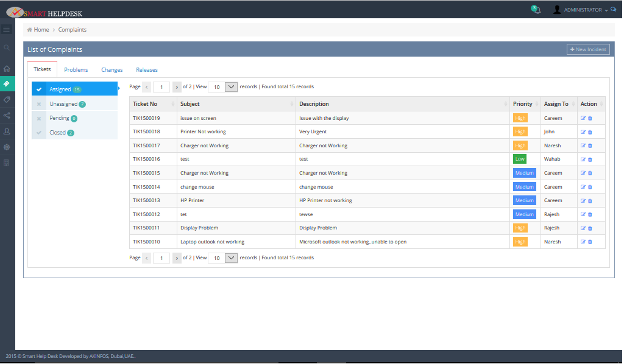Open the settings gear in the sidebar

coord(7,147)
